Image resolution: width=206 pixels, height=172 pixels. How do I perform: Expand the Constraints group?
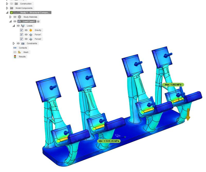(14, 43)
